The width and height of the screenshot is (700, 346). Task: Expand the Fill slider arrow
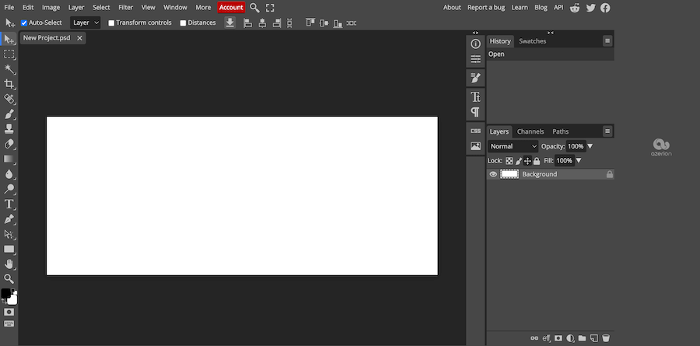pyautogui.click(x=579, y=161)
